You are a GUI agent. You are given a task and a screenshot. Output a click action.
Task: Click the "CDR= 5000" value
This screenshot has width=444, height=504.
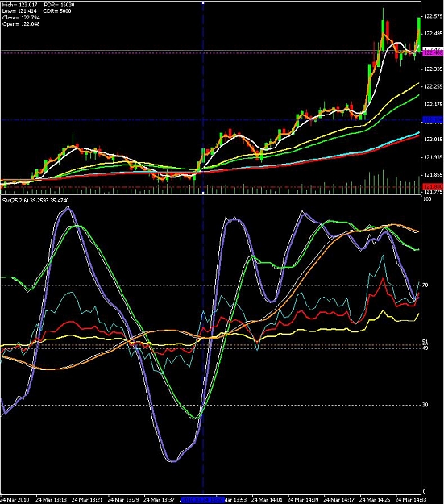click(x=57, y=11)
